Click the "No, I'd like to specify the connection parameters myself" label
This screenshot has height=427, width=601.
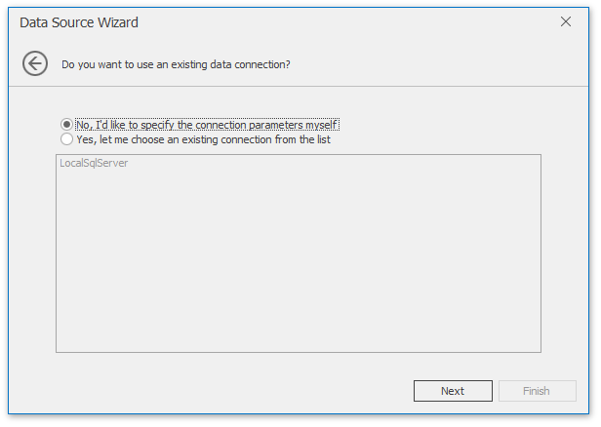click(207, 125)
